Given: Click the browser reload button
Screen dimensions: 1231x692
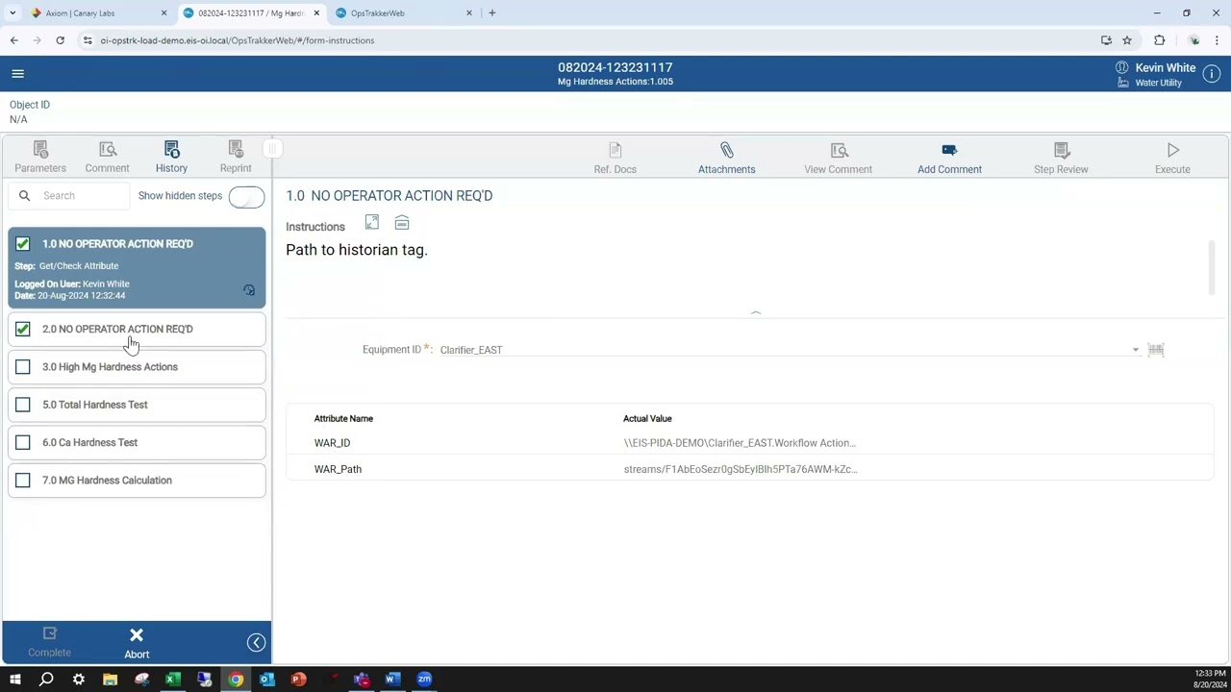Looking at the screenshot, I should 60,40.
